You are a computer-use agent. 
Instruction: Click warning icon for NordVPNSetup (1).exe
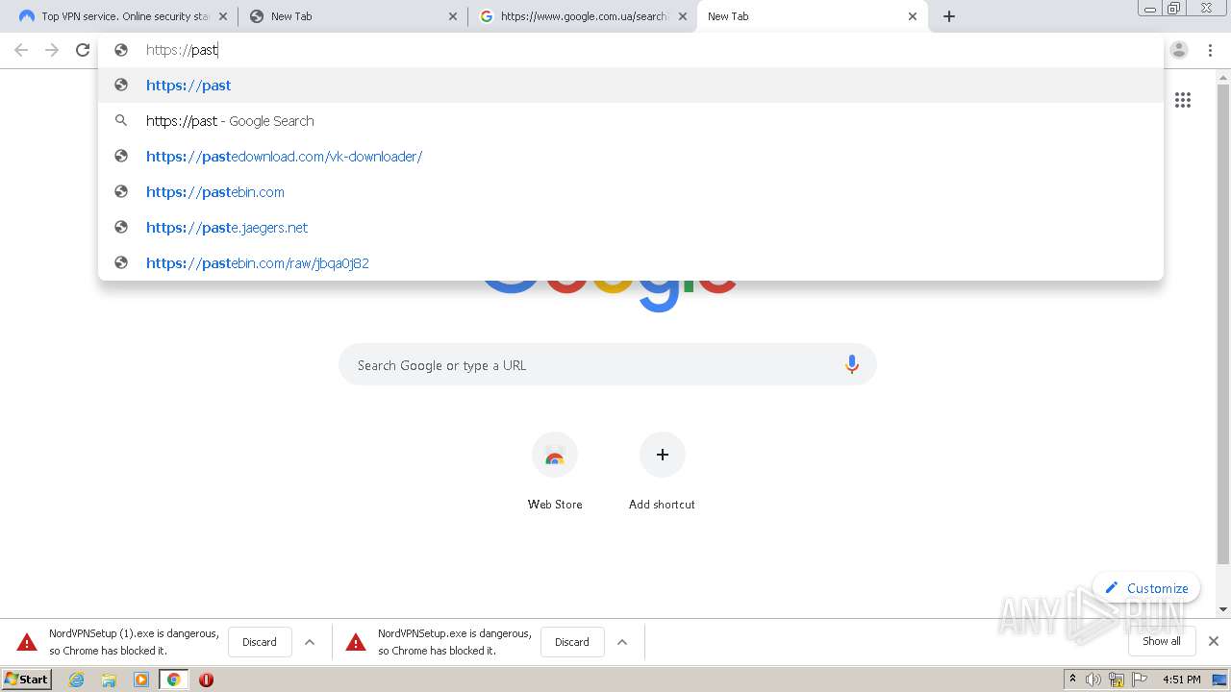point(27,642)
